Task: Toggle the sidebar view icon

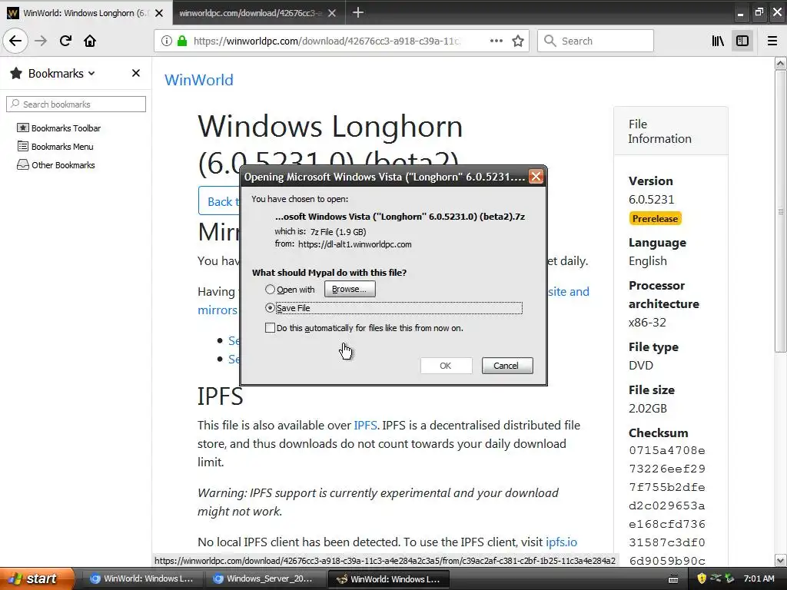Action: tap(742, 41)
